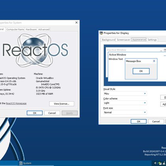Image resolution: width=166 pixels, height=166 pixels.
Task: Click the greyed Apply button in System properties
Action: click(x=70, y=113)
